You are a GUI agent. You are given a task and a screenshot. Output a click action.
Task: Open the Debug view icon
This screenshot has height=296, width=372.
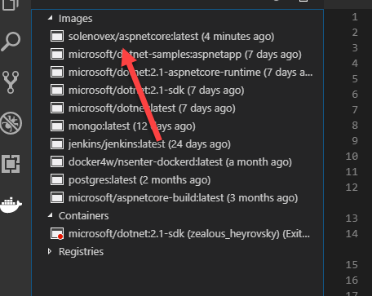click(11, 123)
